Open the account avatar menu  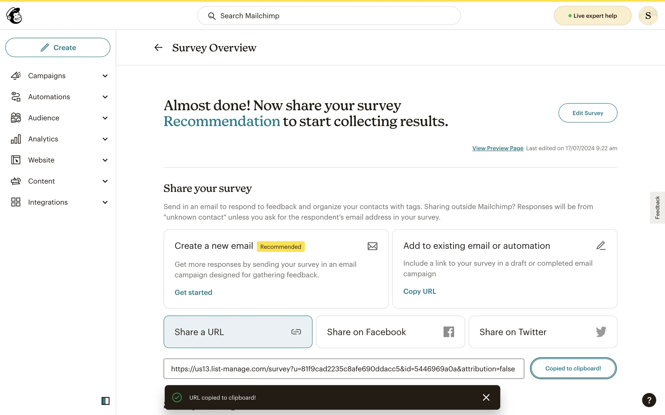pyautogui.click(x=648, y=16)
